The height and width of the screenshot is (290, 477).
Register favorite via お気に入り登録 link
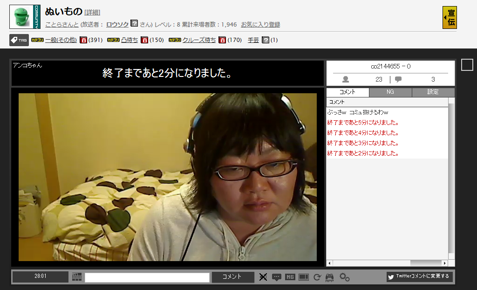pyautogui.click(x=261, y=24)
